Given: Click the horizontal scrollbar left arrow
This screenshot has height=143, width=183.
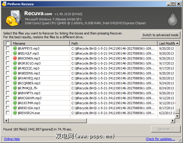Looking at the screenshot, I should pyautogui.click(x=6, y=121).
